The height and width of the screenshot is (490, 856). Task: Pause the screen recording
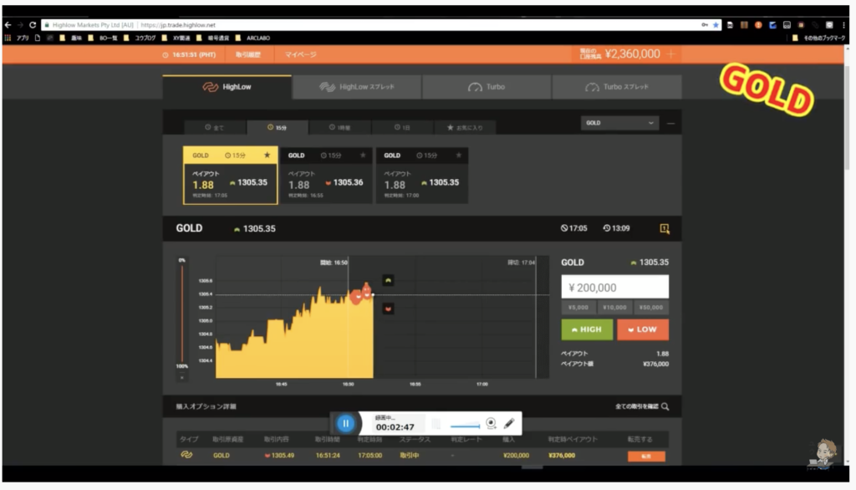(345, 423)
